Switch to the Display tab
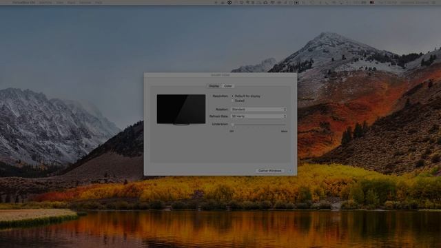 (x=214, y=86)
